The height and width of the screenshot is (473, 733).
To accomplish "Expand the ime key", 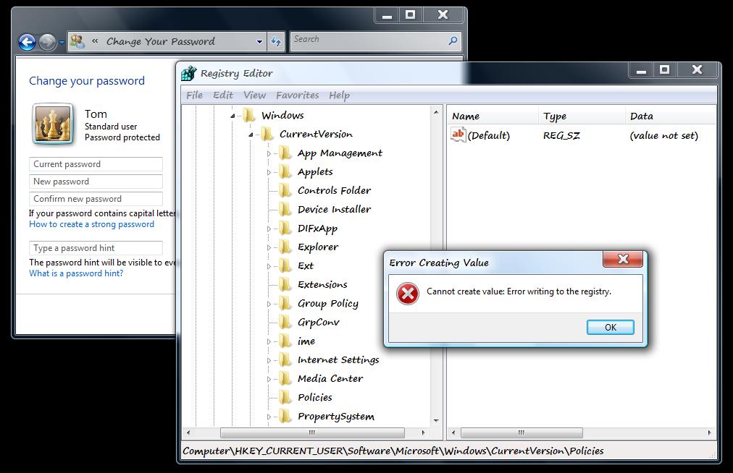I will tap(269, 342).
